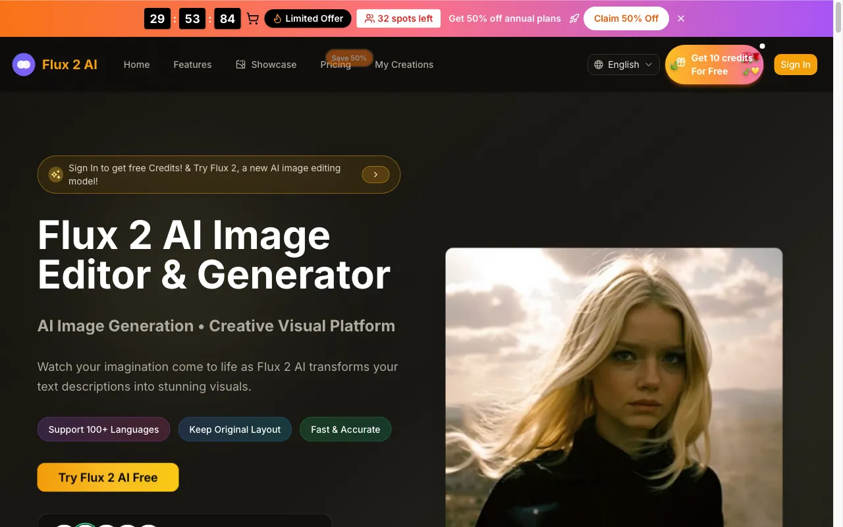This screenshot has width=843, height=527.
Task: Click the Limited Offer badge
Action: [x=308, y=18]
